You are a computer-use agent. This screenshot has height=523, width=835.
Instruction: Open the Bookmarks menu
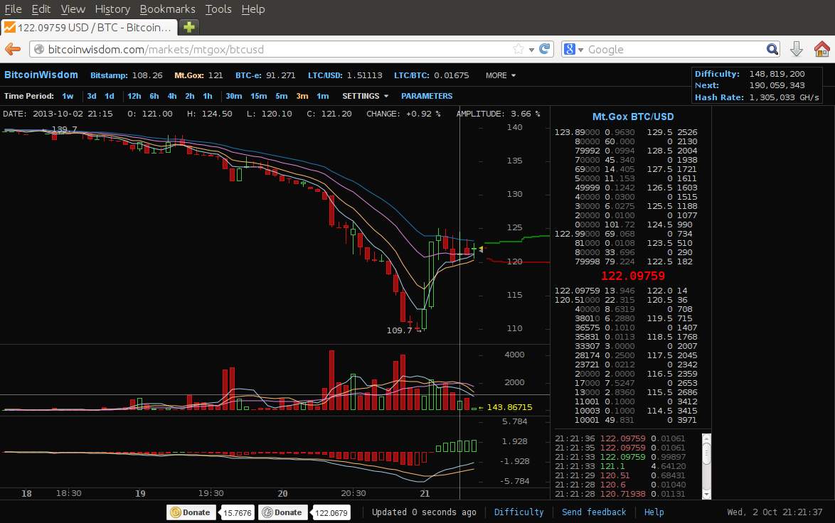[x=167, y=9]
